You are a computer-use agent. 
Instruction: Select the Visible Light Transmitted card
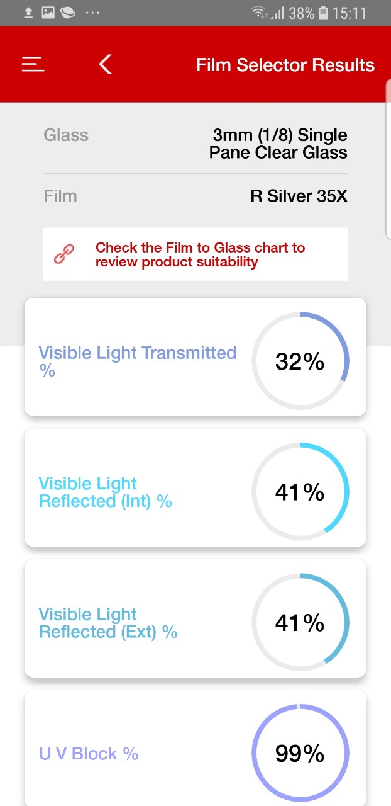click(196, 357)
